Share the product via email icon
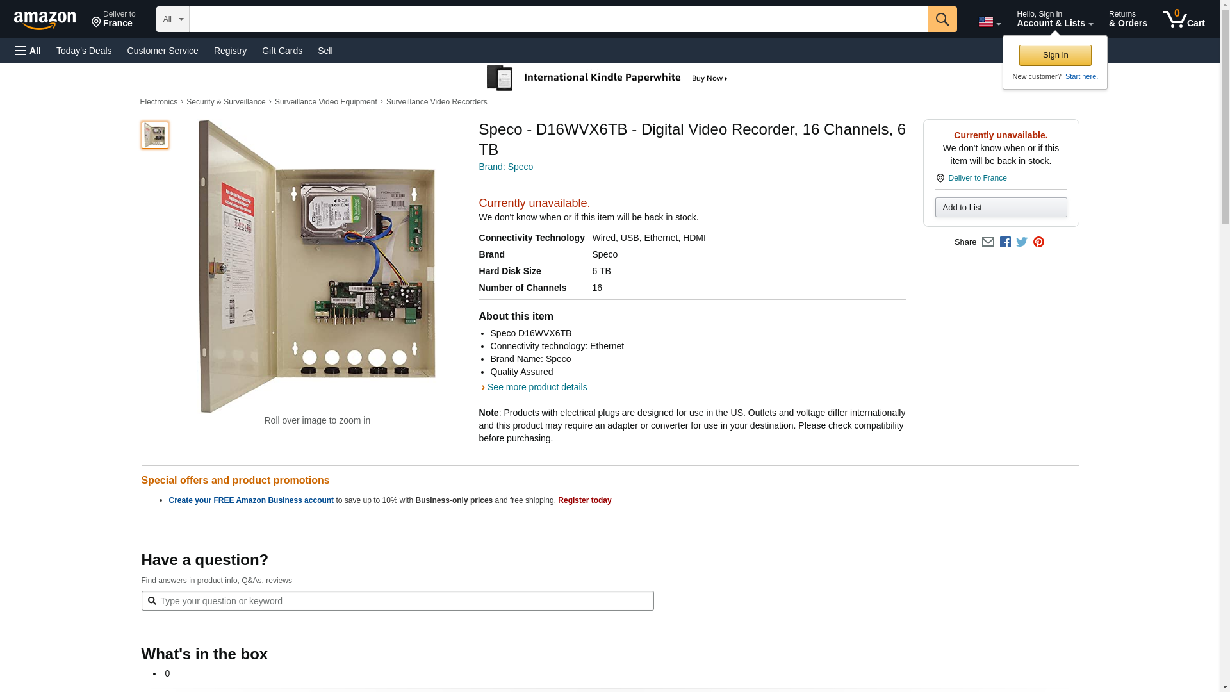The height and width of the screenshot is (692, 1230). [988, 242]
